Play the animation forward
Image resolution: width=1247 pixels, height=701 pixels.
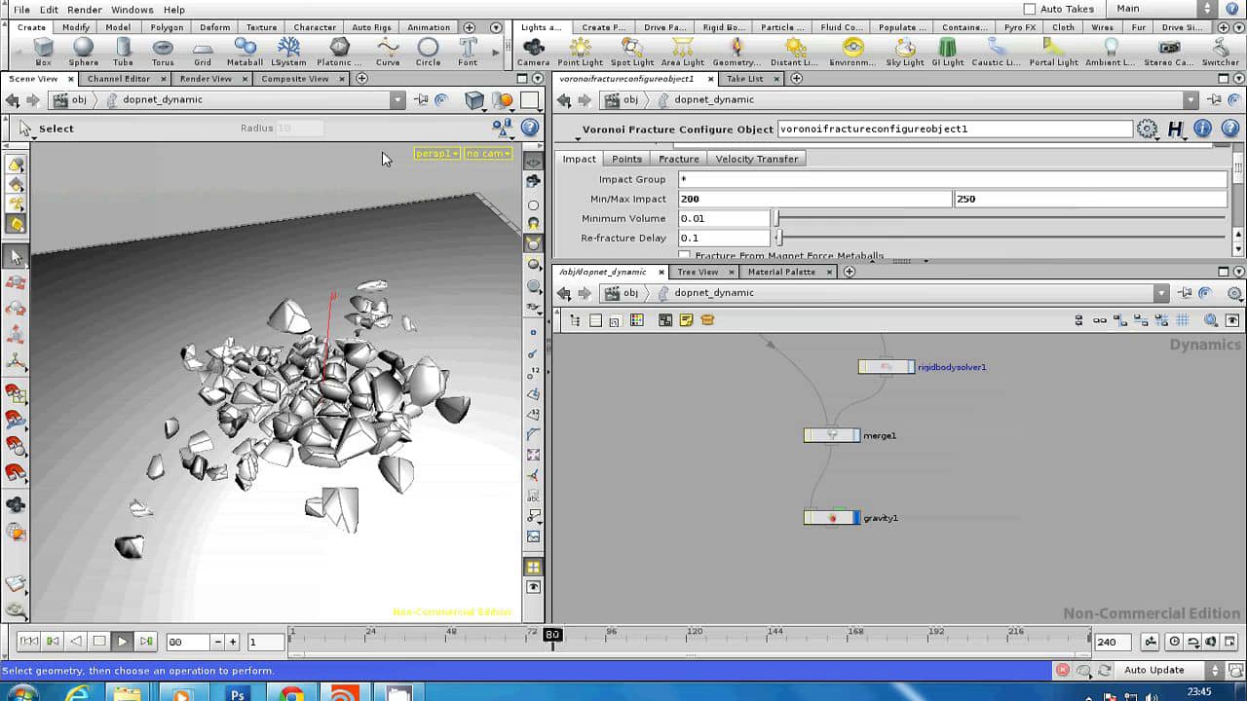(122, 642)
